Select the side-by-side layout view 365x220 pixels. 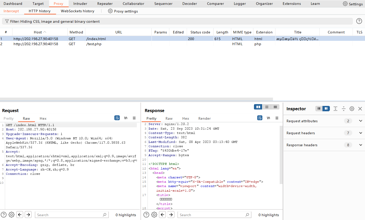(x=258, y=107)
